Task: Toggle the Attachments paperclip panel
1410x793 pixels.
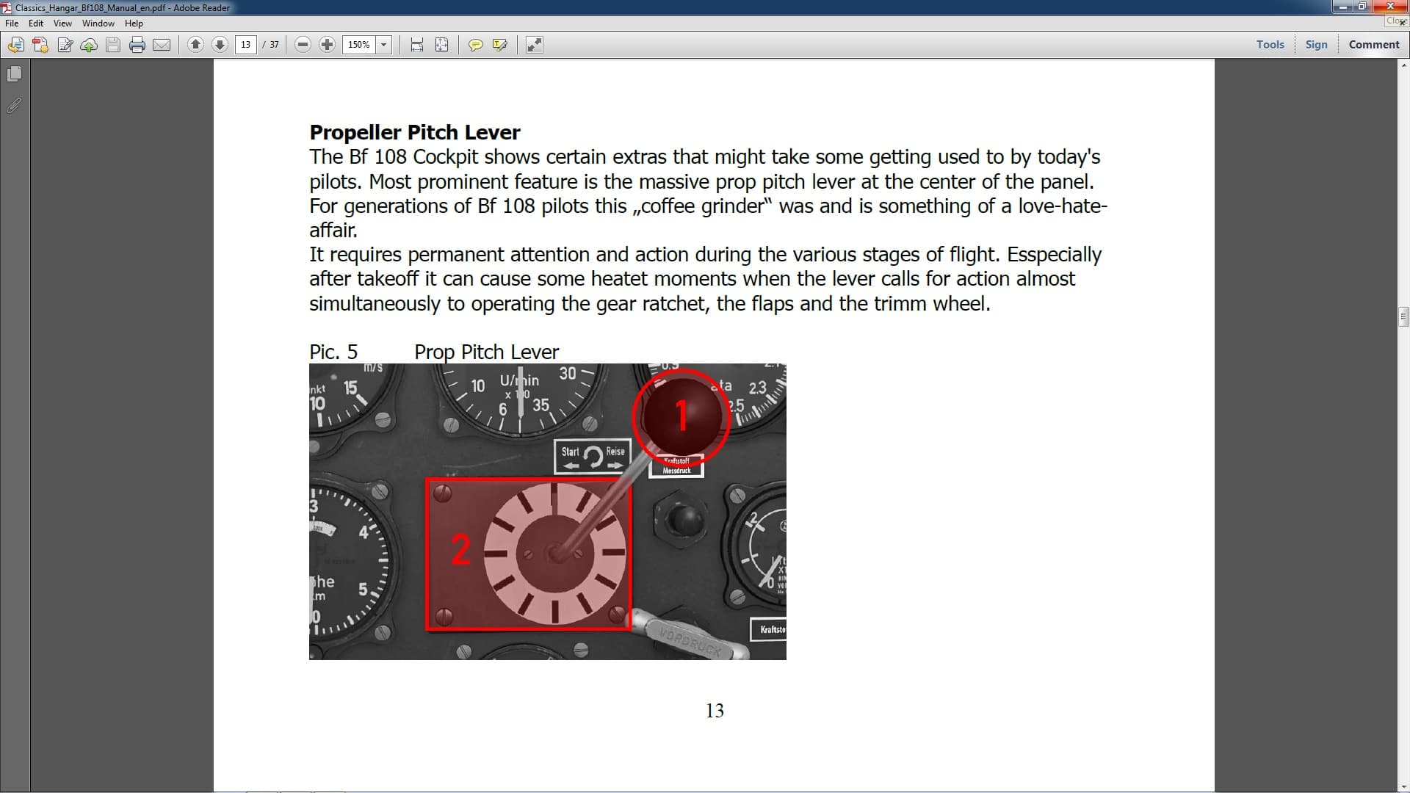Action: click(x=14, y=106)
